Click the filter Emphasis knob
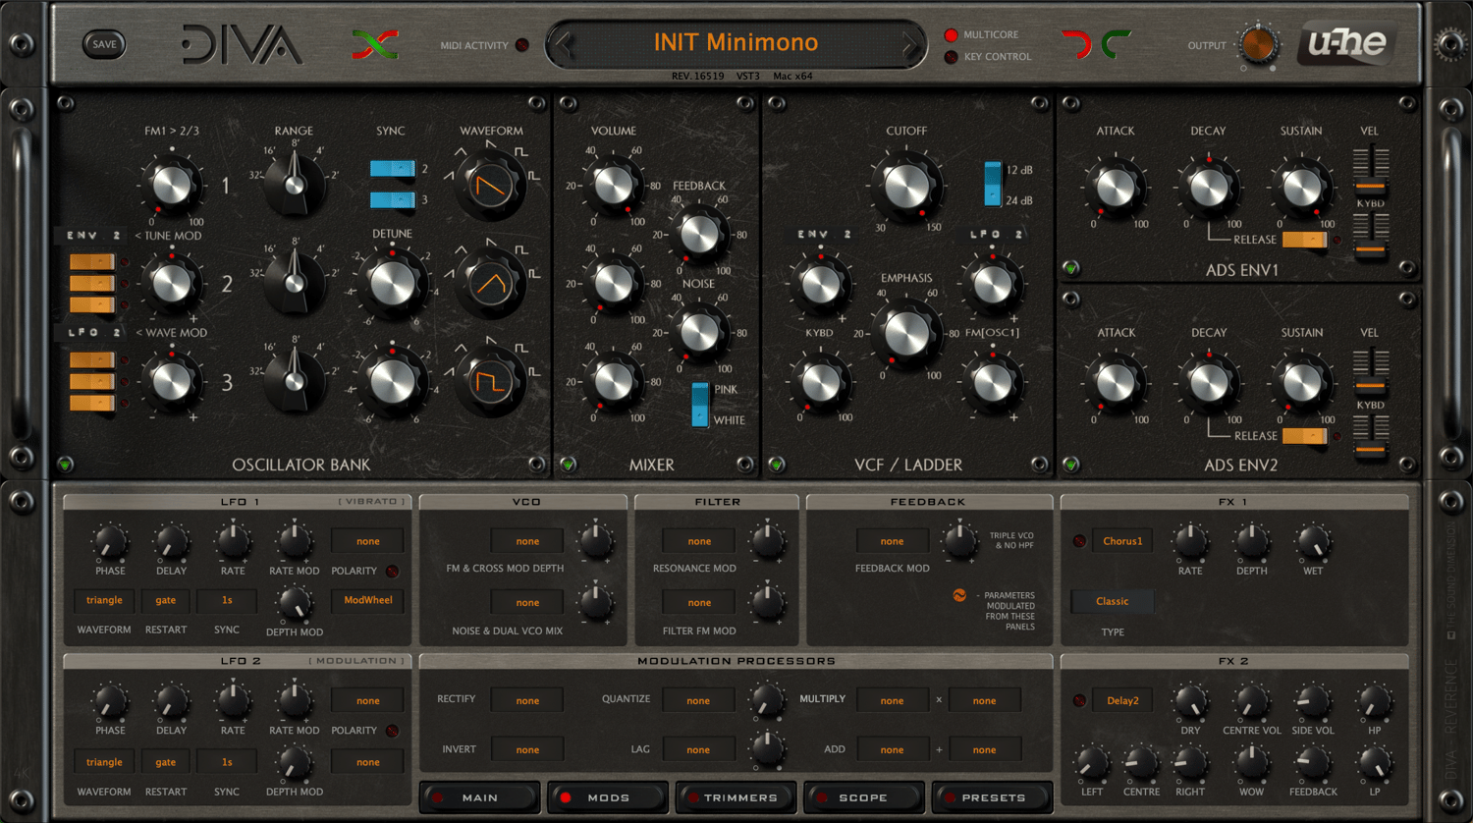The image size is (1473, 823). tap(906, 333)
